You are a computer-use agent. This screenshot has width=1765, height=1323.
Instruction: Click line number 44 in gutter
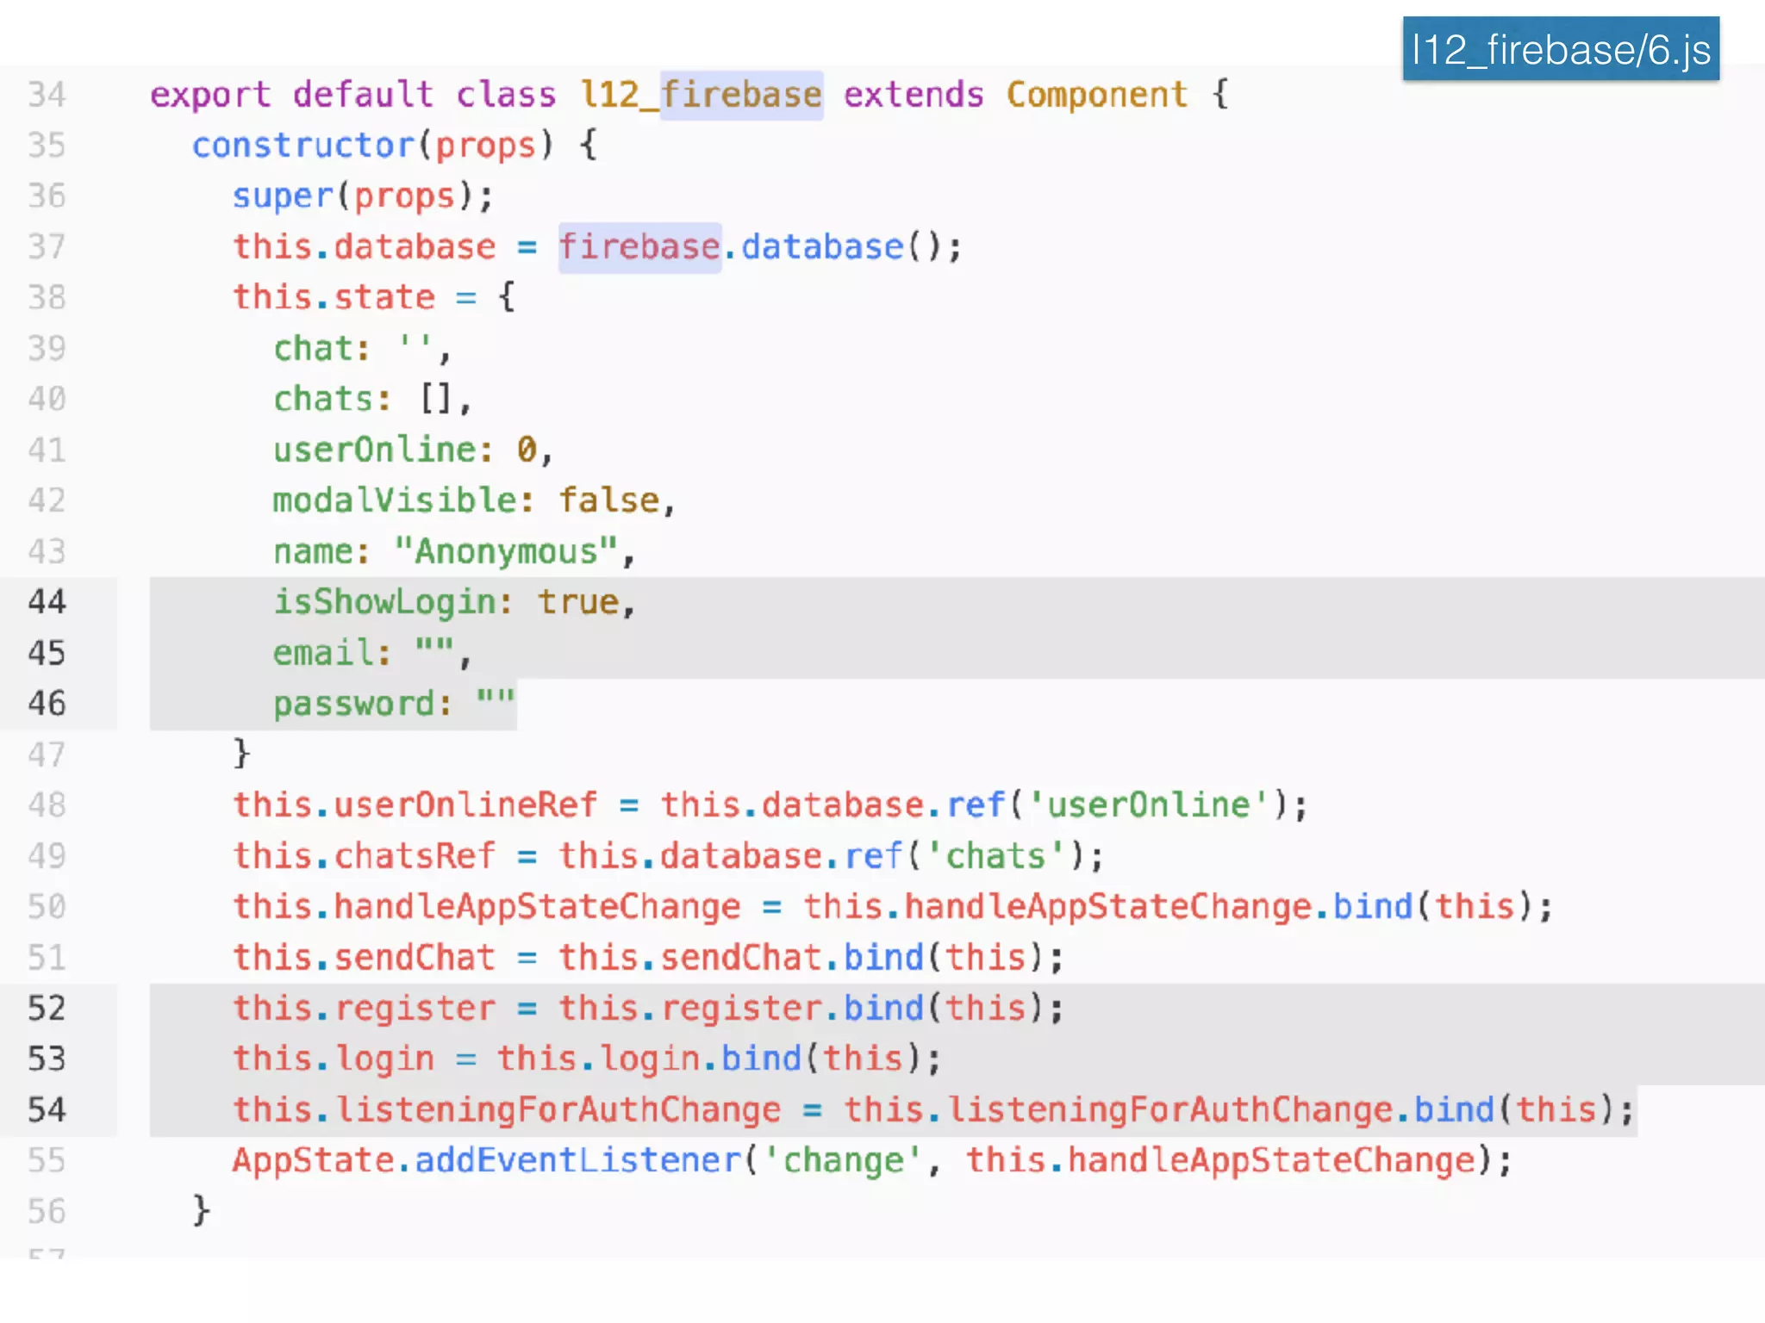47,601
